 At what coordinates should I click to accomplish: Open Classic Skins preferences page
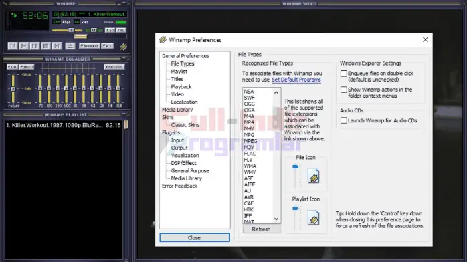click(185, 125)
